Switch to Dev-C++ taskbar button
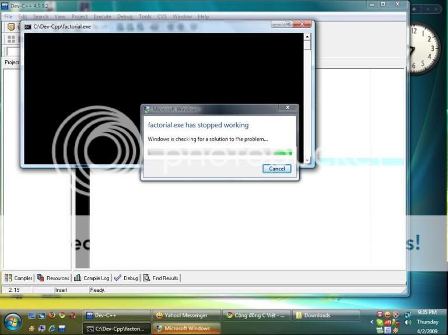The height and width of the screenshot is (335, 448). point(117,315)
